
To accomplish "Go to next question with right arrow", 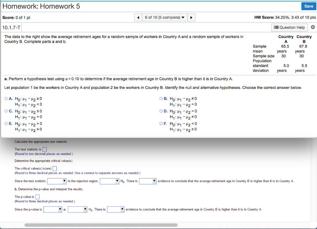I will [x=191, y=17].
